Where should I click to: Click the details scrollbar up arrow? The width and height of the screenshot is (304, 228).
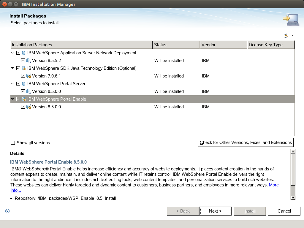click(293, 151)
